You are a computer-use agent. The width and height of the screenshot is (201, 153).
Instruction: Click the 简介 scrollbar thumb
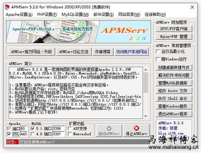(x=146, y=83)
